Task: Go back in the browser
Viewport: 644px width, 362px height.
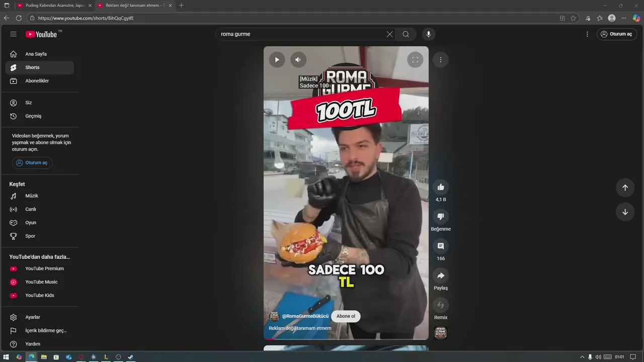Action: coord(7,18)
